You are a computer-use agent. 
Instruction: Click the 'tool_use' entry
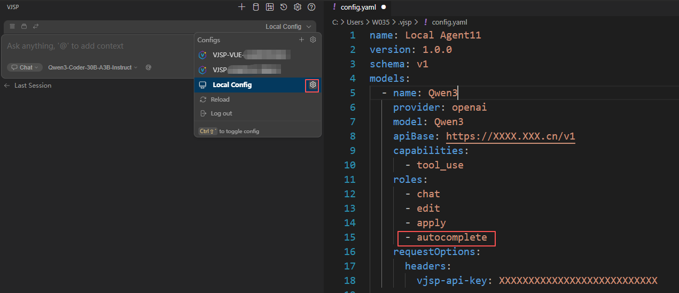pyautogui.click(x=440, y=165)
